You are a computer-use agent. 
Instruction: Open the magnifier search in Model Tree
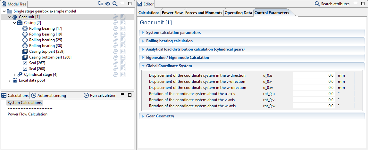point(115,4)
